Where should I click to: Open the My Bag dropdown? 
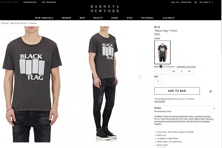click(x=206, y=2)
